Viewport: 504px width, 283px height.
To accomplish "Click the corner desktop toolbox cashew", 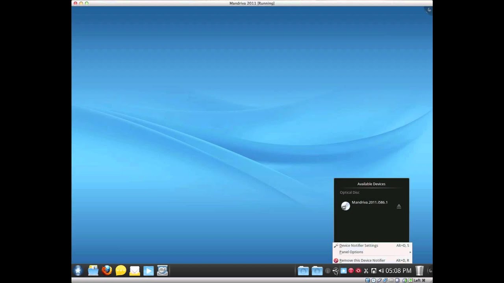I will coord(429,10).
